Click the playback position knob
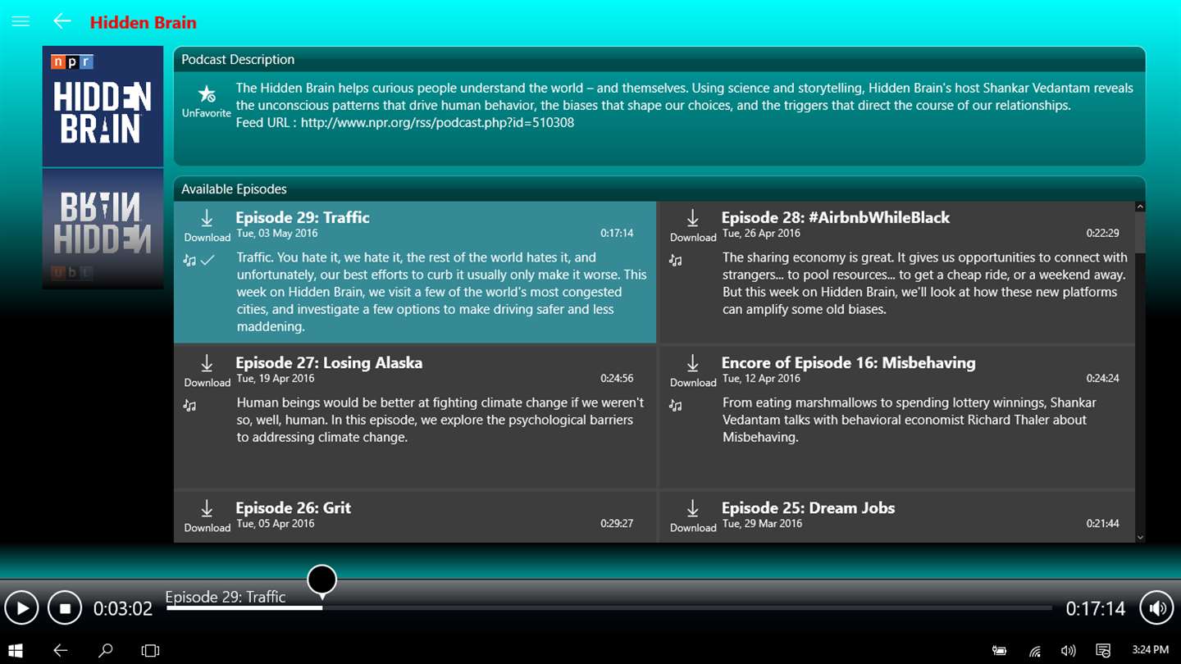The height and width of the screenshot is (664, 1181). 322,580
